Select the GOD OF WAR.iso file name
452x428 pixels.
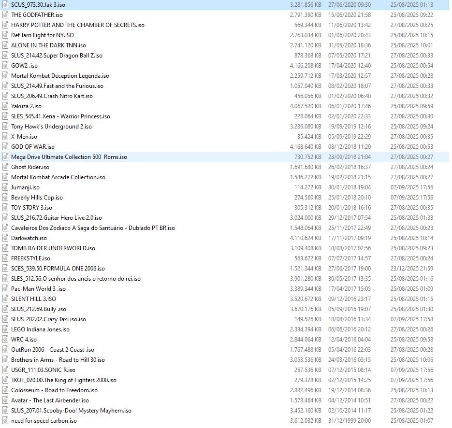(33, 147)
